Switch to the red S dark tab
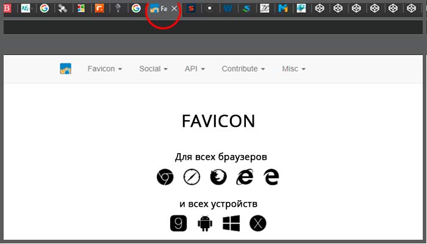 [192, 9]
